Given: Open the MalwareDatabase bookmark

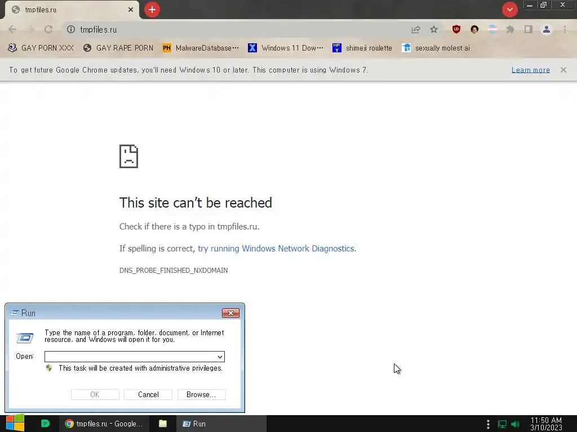Looking at the screenshot, I should pos(201,48).
